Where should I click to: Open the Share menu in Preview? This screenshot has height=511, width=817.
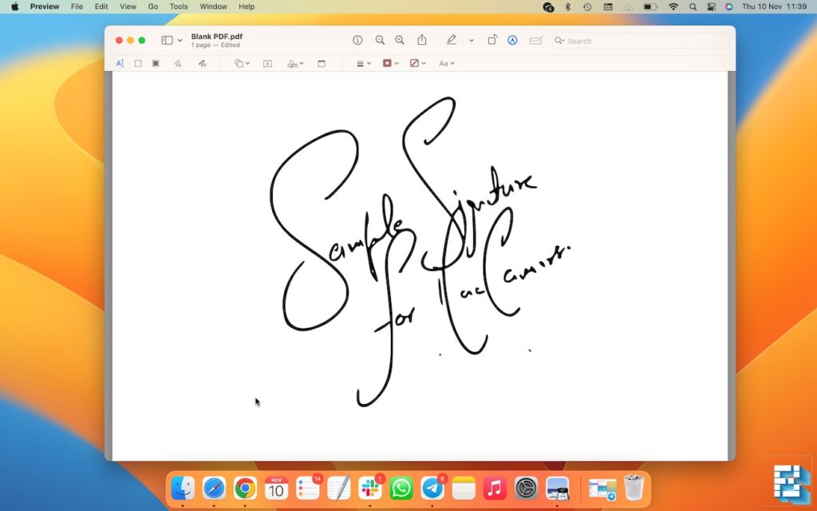tap(421, 40)
